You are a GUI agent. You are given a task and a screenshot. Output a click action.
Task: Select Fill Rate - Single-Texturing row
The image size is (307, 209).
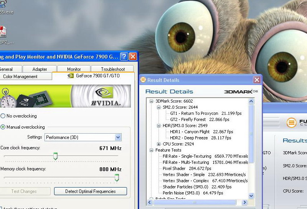point(205,156)
